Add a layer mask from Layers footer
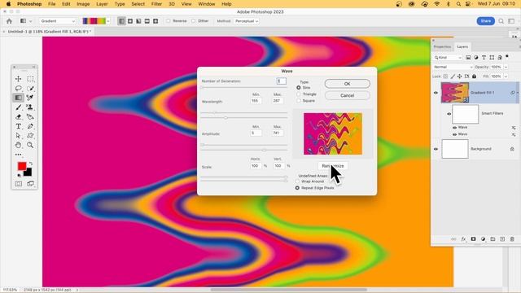The image size is (521, 293). [473, 239]
